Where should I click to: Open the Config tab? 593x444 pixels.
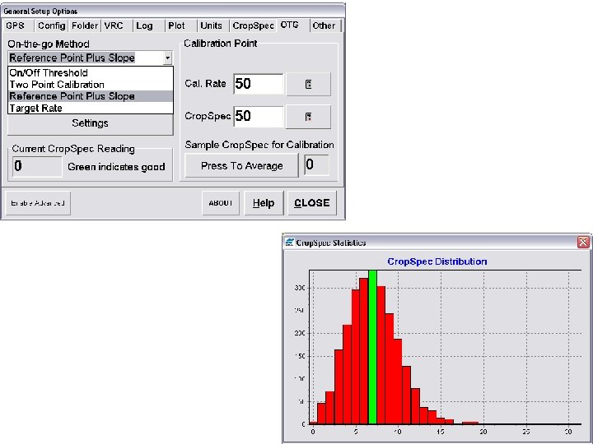pos(52,25)
